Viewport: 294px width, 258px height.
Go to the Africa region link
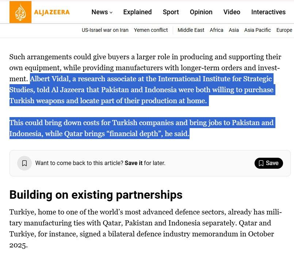click(x=216, y=30)
